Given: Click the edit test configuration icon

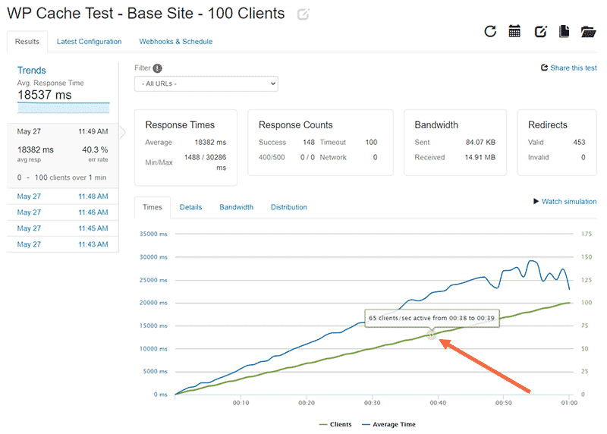Looking at the screenshot, I should click(x=540, y=31).
